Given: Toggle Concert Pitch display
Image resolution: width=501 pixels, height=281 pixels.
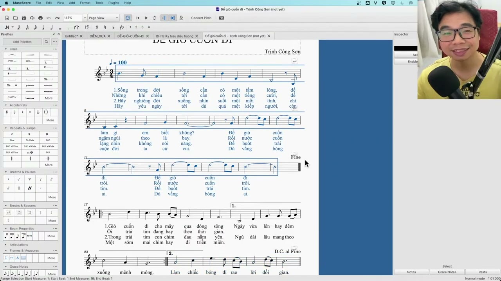Looking at the screenshot, I should coord(201,18).
